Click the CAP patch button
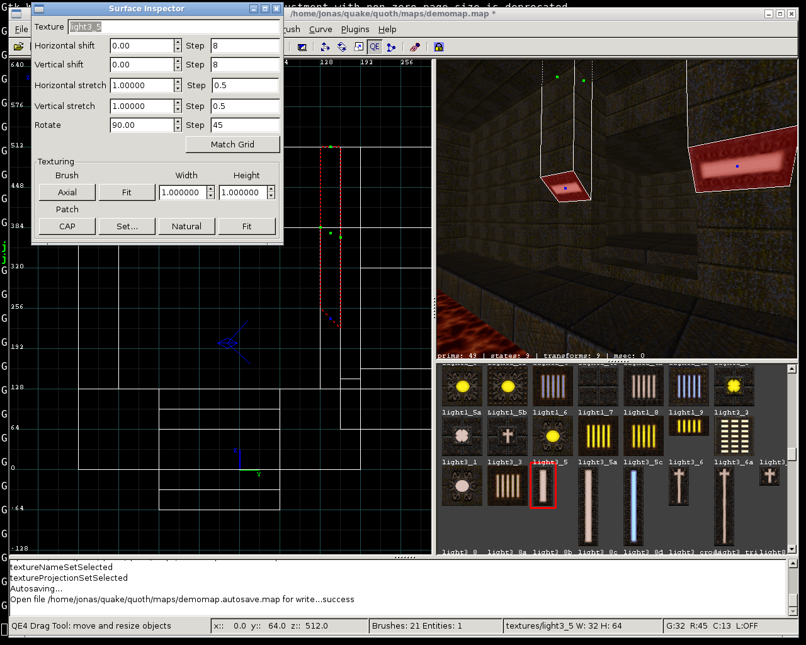This screenshot has width=806, height=645. tap(67, 226)
